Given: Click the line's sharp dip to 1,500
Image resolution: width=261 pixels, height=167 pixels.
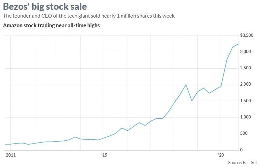Looking at the screenshot, I should 192,101.
